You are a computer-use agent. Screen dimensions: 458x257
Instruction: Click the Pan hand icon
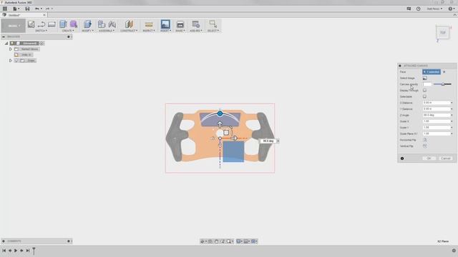click(216, 241)
